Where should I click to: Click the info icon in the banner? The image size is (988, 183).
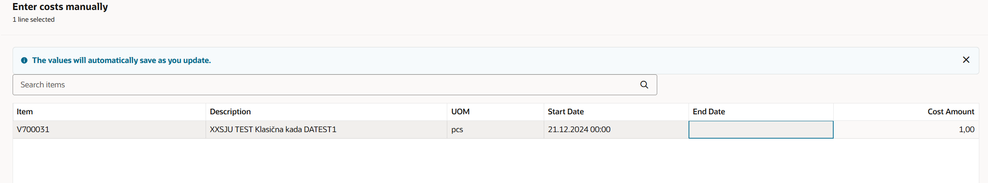[24, 60]
